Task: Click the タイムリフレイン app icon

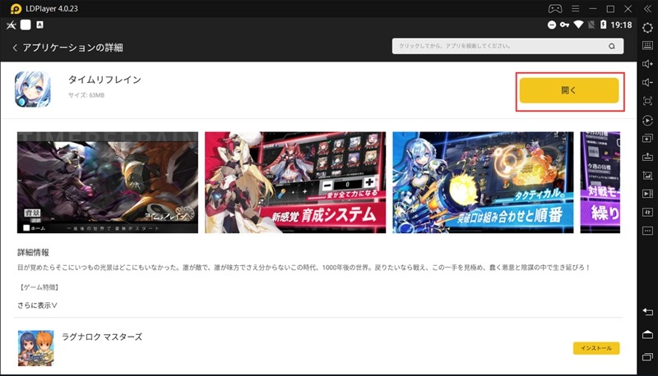Action: [33, 89]
